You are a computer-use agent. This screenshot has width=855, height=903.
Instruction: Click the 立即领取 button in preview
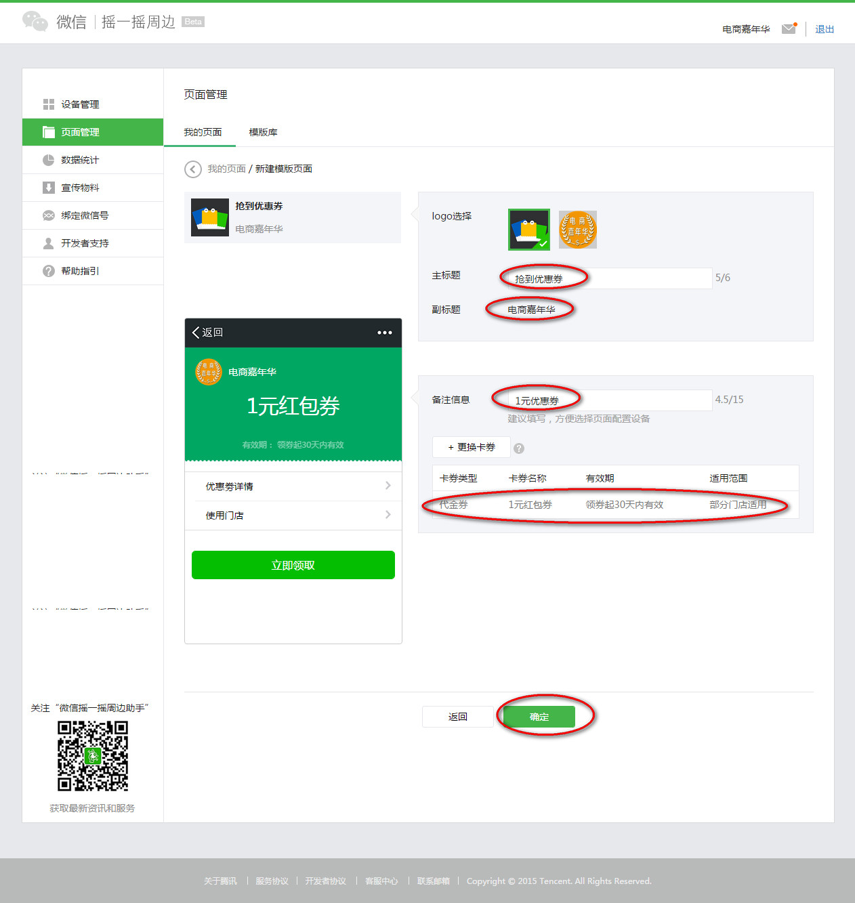pos(293,565)
